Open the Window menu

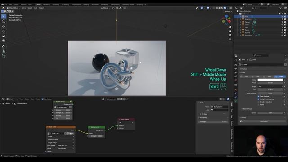(x=23, y=4)
